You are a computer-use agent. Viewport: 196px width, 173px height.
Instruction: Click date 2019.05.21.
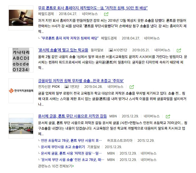(x=141, y=50)
